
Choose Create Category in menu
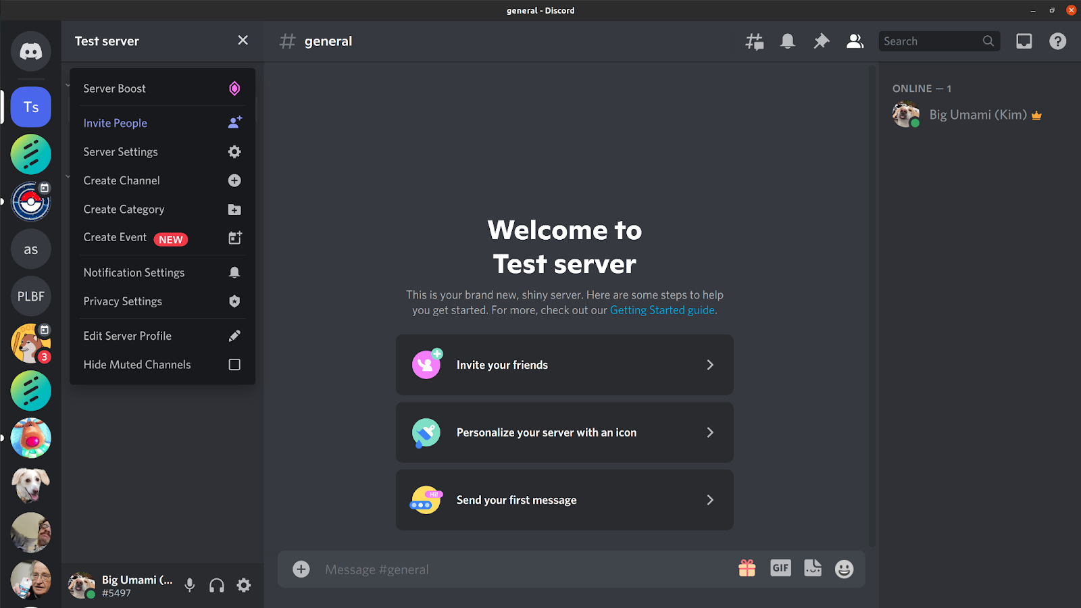(x=162, y=209)
